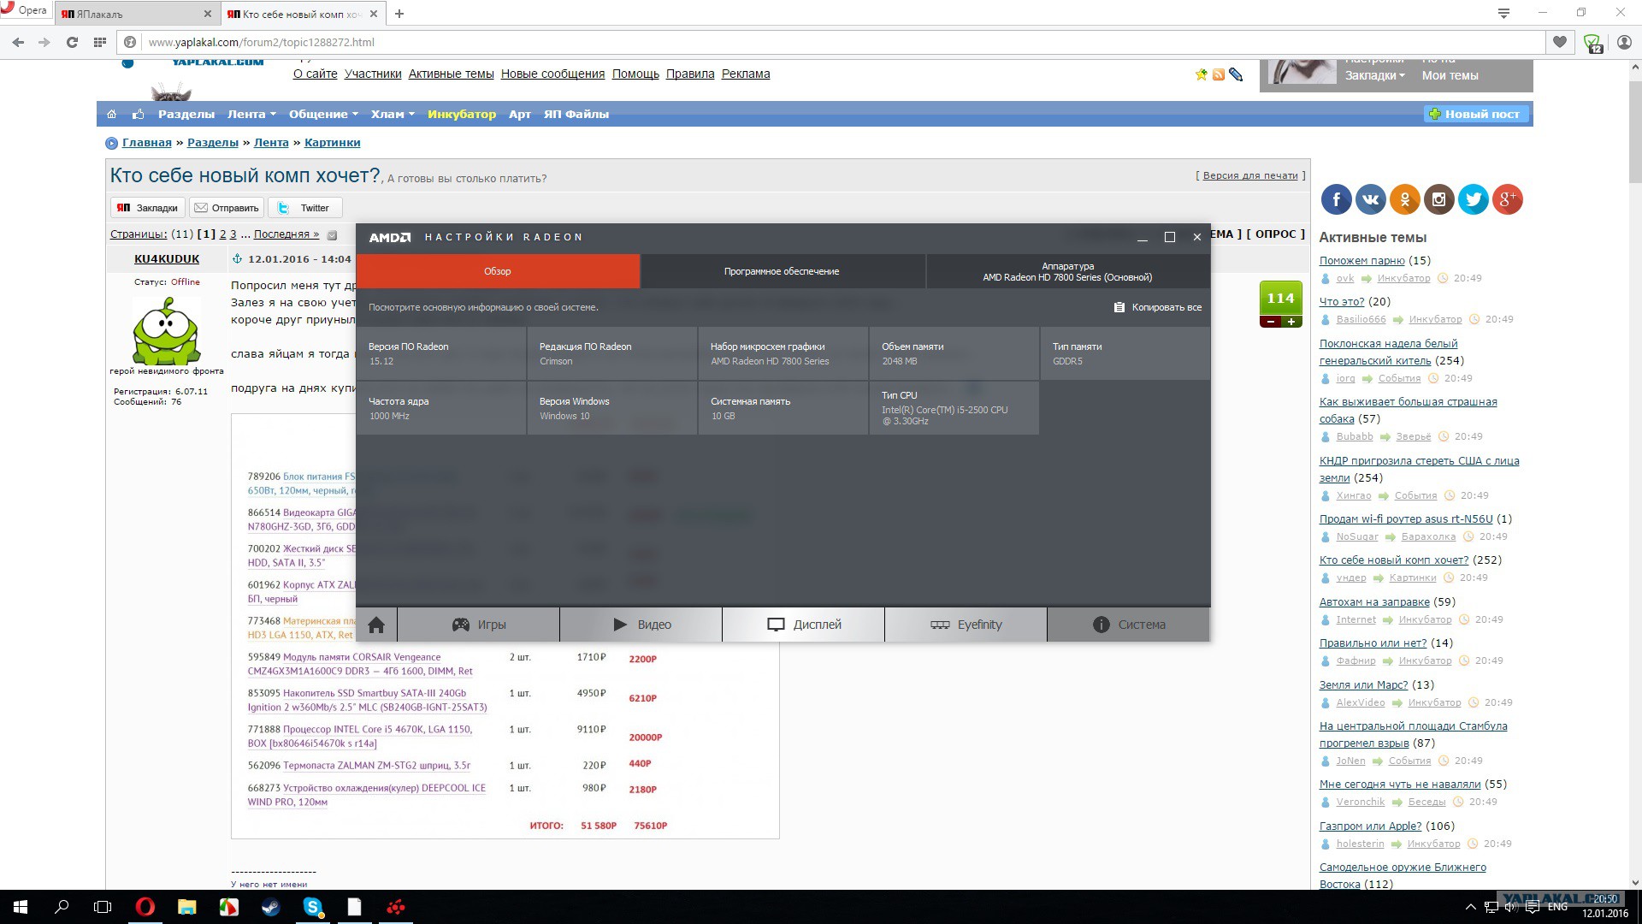Screen dimensions: 1642x924
Task: Share the topic via Twitter button
Action: click(304, 208)
